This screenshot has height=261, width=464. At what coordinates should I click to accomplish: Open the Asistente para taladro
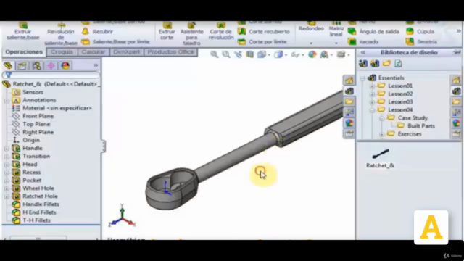click(x=191, y=34)
